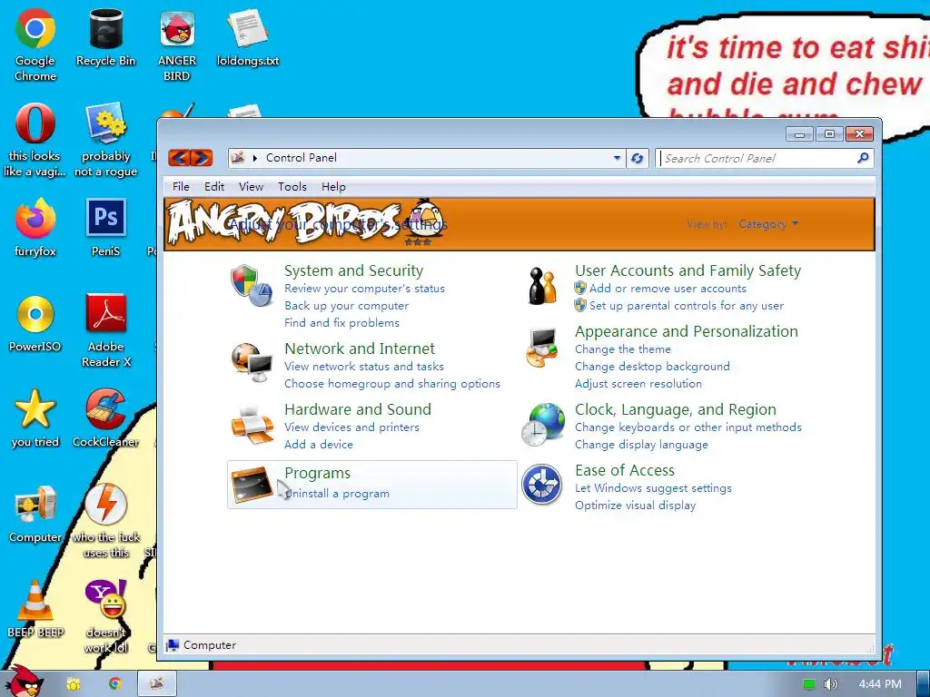This screenshot has width=930, height=697.
Task: Open the Tools menu
Action: [x=292, y=187]
